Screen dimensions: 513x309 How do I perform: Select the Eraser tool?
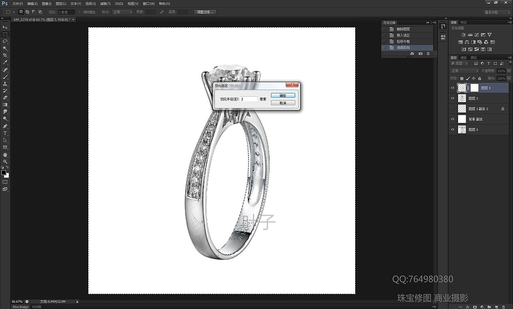tap(5, 98)
